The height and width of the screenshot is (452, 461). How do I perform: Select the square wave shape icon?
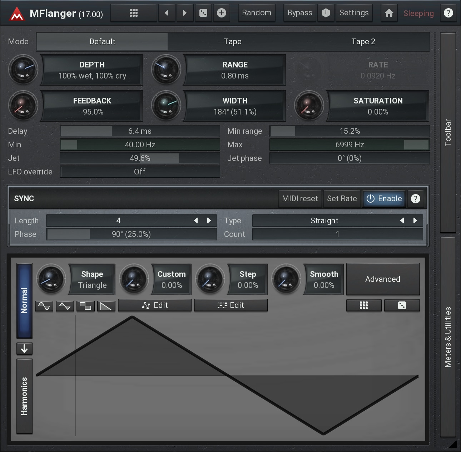85,306
